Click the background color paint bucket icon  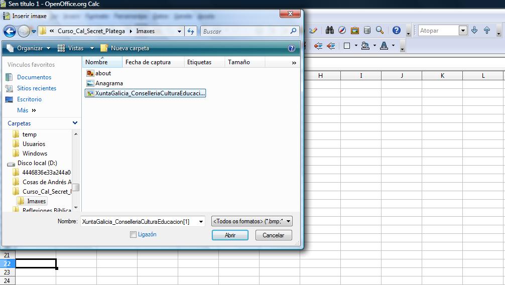pos(365,46)
